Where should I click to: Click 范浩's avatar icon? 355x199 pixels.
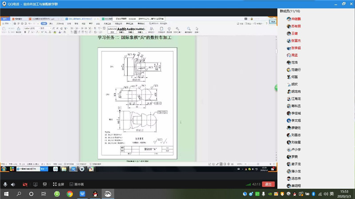(289, 62)
